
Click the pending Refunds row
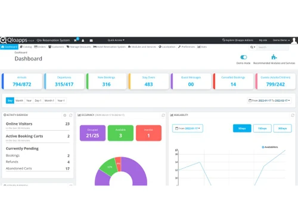[x=38, y=162]
